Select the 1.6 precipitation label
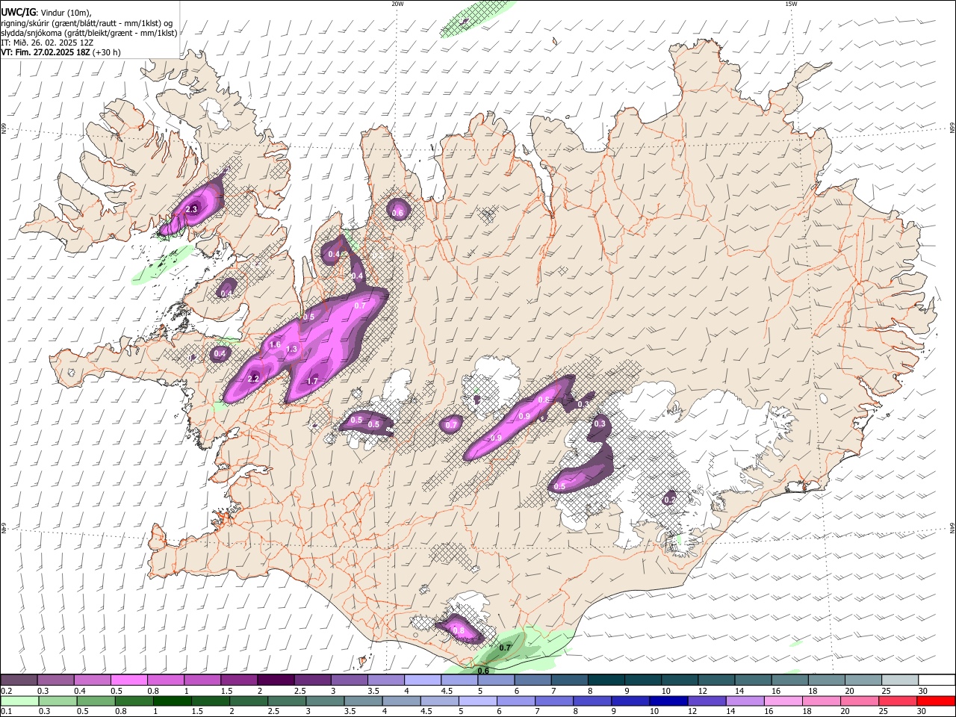 [274, 345]
